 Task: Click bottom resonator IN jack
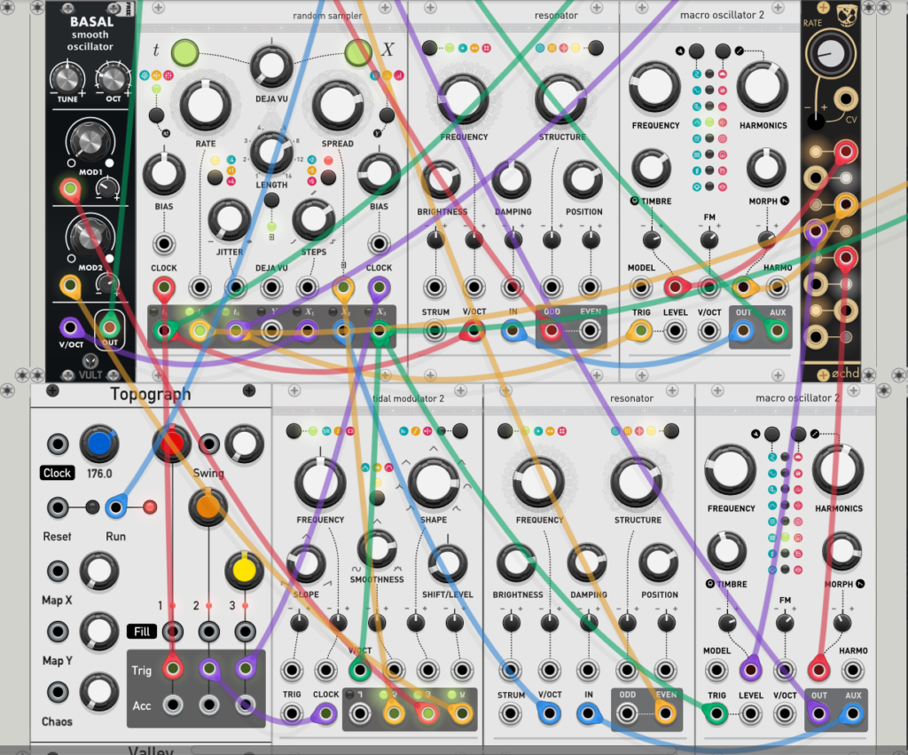coord(589,713)
